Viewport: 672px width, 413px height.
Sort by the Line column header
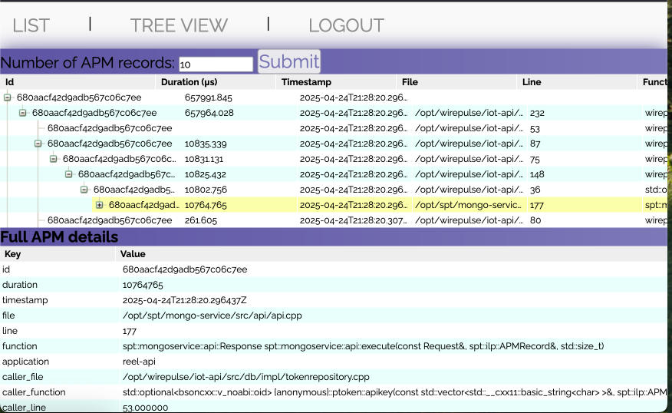point(577,82)
